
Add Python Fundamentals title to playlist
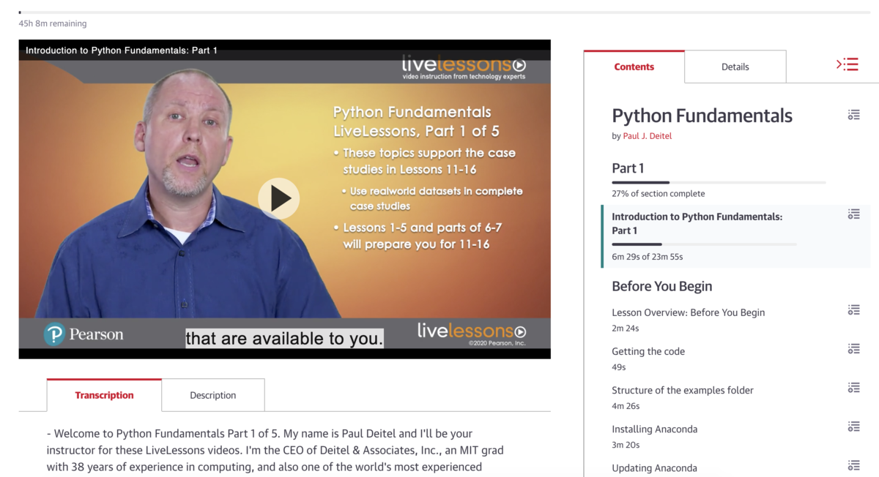pos(853,115)
